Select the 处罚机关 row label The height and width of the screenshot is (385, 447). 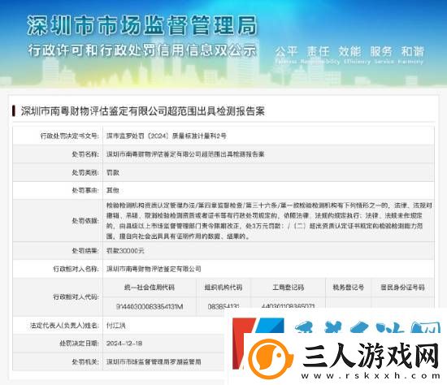(x=85, y=361)
